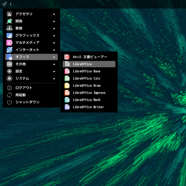
Task: Choose 再起動 to restart
Action: (x=31, y=95)
